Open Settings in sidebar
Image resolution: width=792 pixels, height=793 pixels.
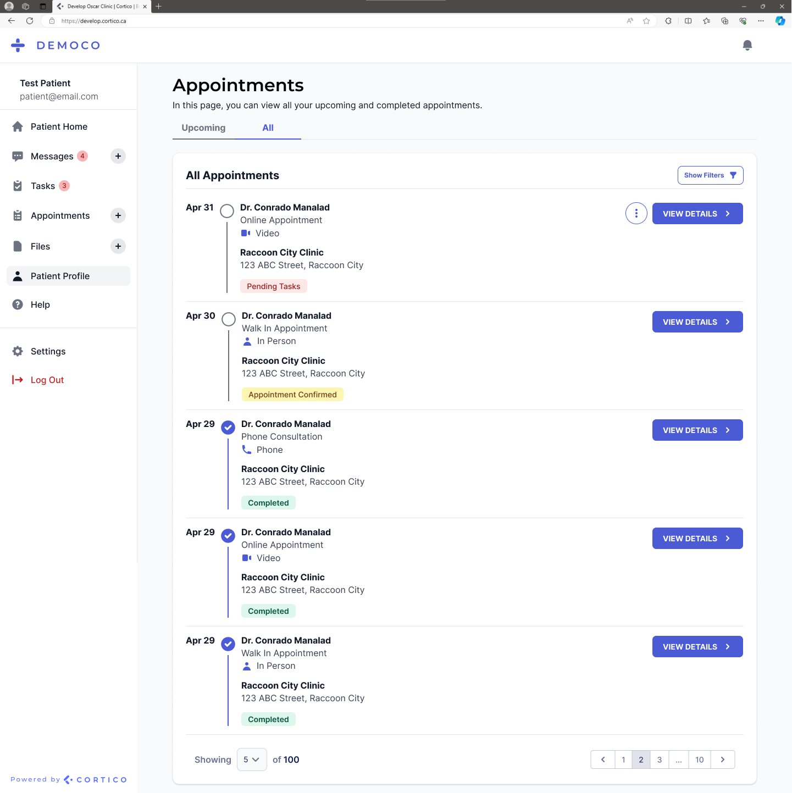[68, 351]
